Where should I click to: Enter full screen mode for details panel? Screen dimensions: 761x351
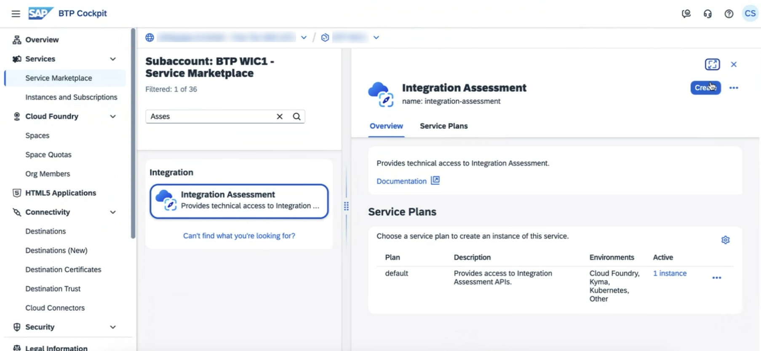712,64
